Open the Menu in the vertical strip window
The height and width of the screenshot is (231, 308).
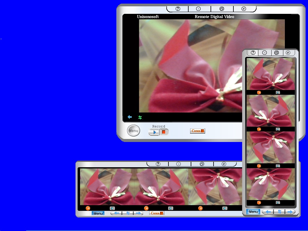click(253, 212)
